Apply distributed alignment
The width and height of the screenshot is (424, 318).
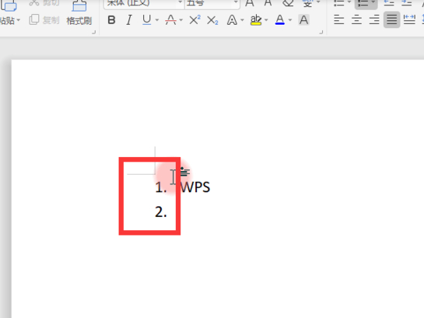point(409,20)
